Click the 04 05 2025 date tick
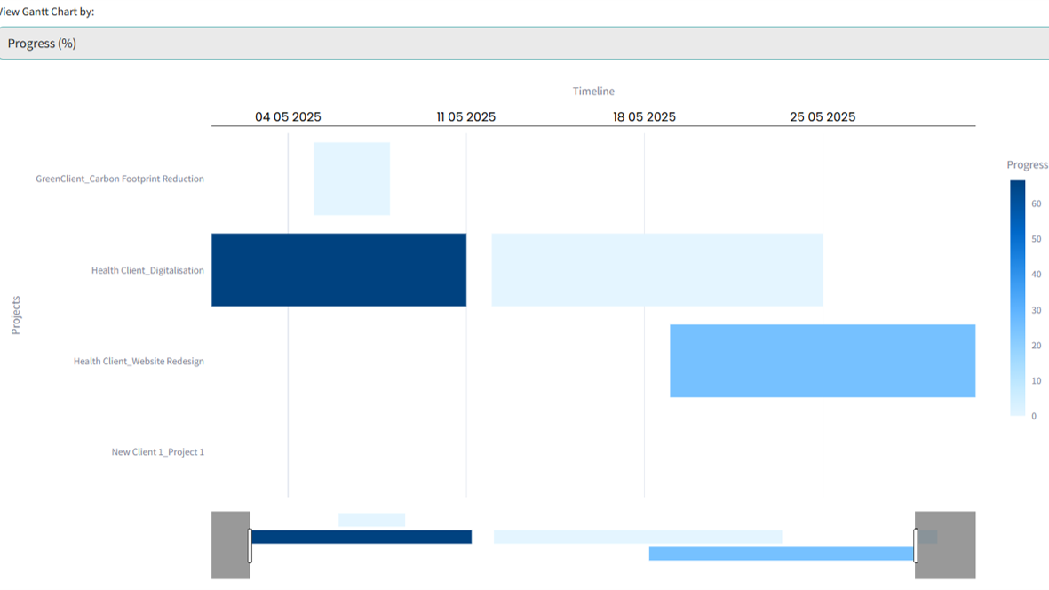1049x590 pixels. [288, 117]
